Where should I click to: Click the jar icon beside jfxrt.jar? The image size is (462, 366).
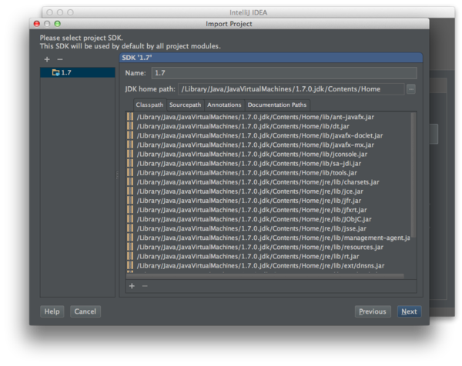130,209
